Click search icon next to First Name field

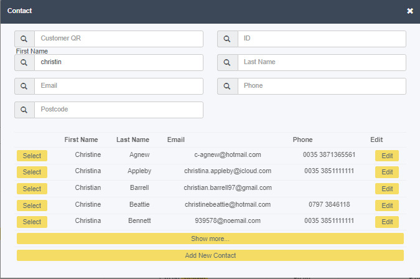[24, 63]
